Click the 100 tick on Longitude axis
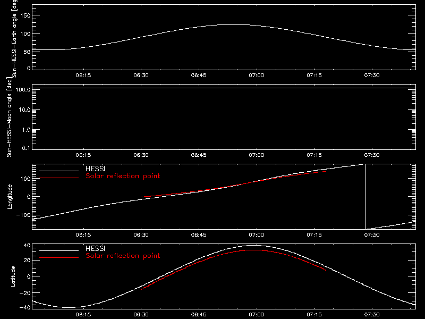This screenshot has width=425, height=319. click(25, 179)
